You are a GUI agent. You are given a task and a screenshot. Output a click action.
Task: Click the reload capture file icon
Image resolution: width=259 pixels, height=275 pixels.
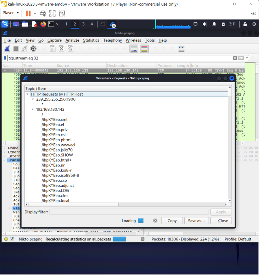pyautogui.click(x=70, y=49)
